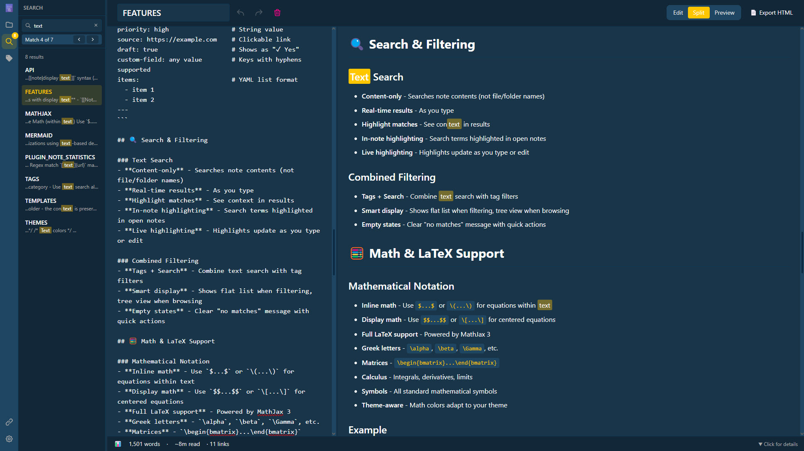Click the highlighted 'text' in 'Tags + Search' bullet

click(446, 196)
